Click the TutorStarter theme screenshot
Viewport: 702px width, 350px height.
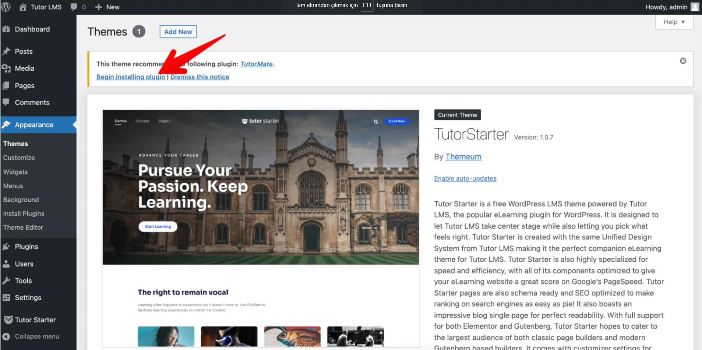click(261, 228)
